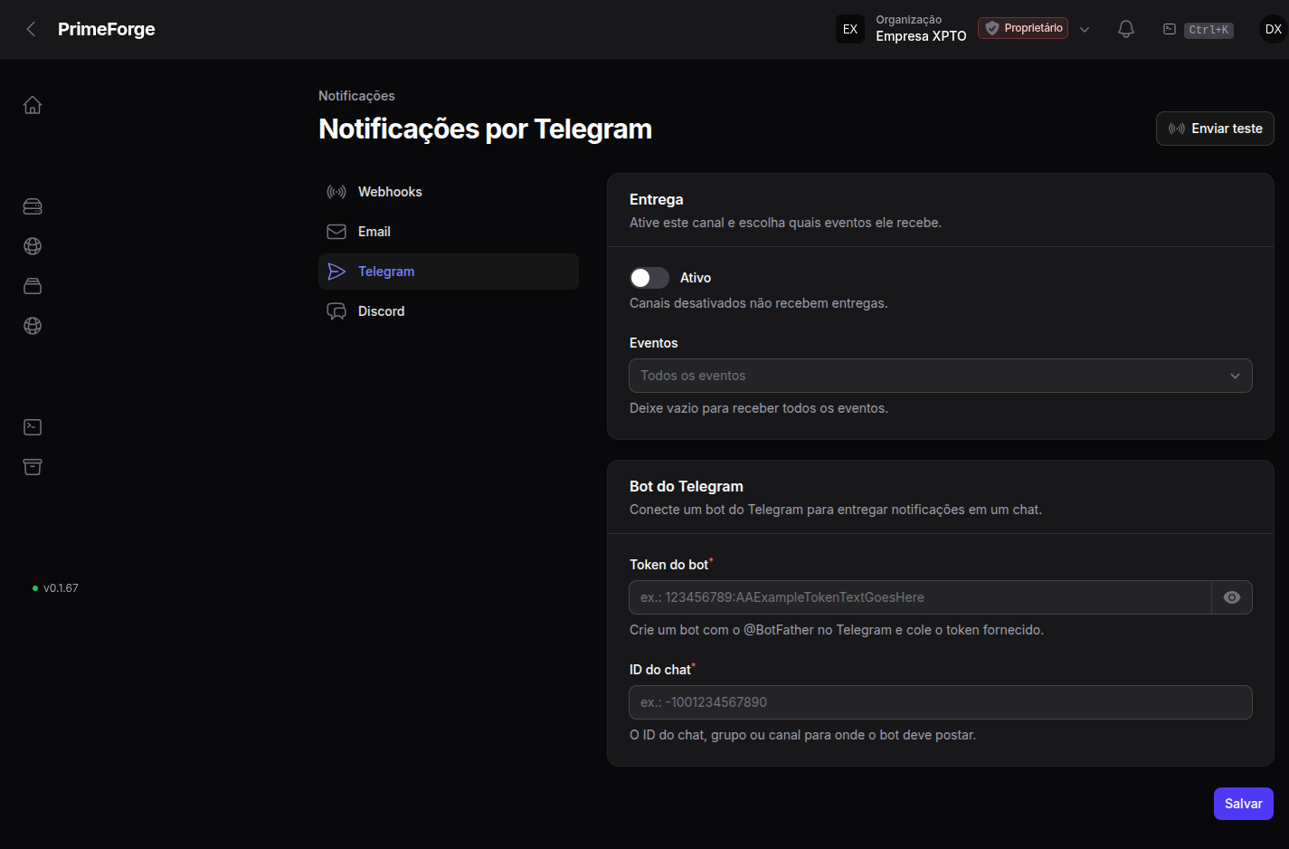Open the archive box icon in the sidebar
This screenshot has width=1289, height=849.
point(33,467)
